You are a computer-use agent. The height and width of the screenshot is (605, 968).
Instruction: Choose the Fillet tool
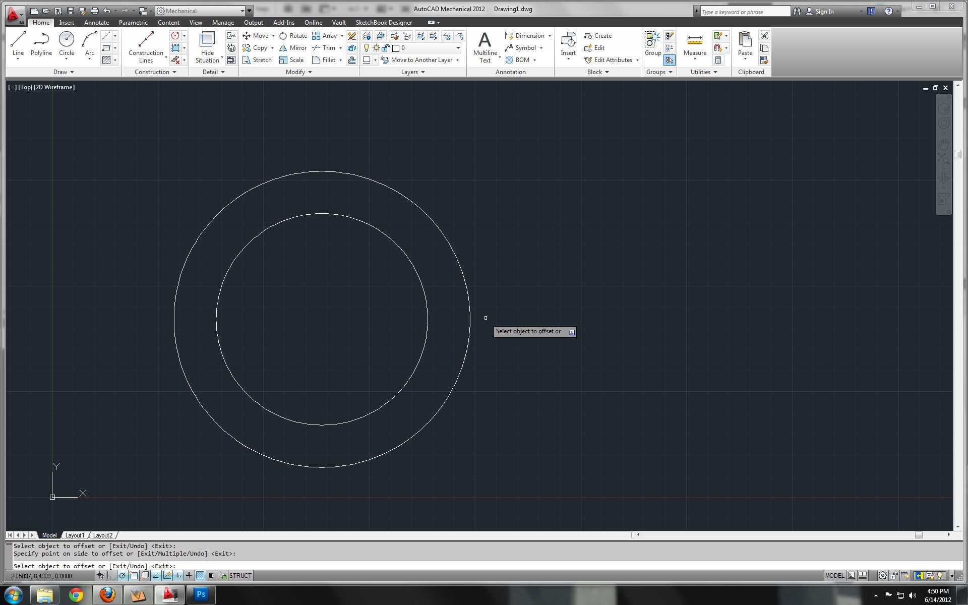click(x=323, y=60)
